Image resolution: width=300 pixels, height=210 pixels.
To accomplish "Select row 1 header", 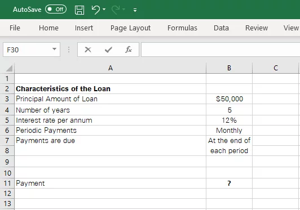I will (x=7, y=78).
